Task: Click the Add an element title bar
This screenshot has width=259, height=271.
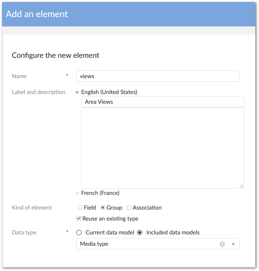Action: coord(129,14)
